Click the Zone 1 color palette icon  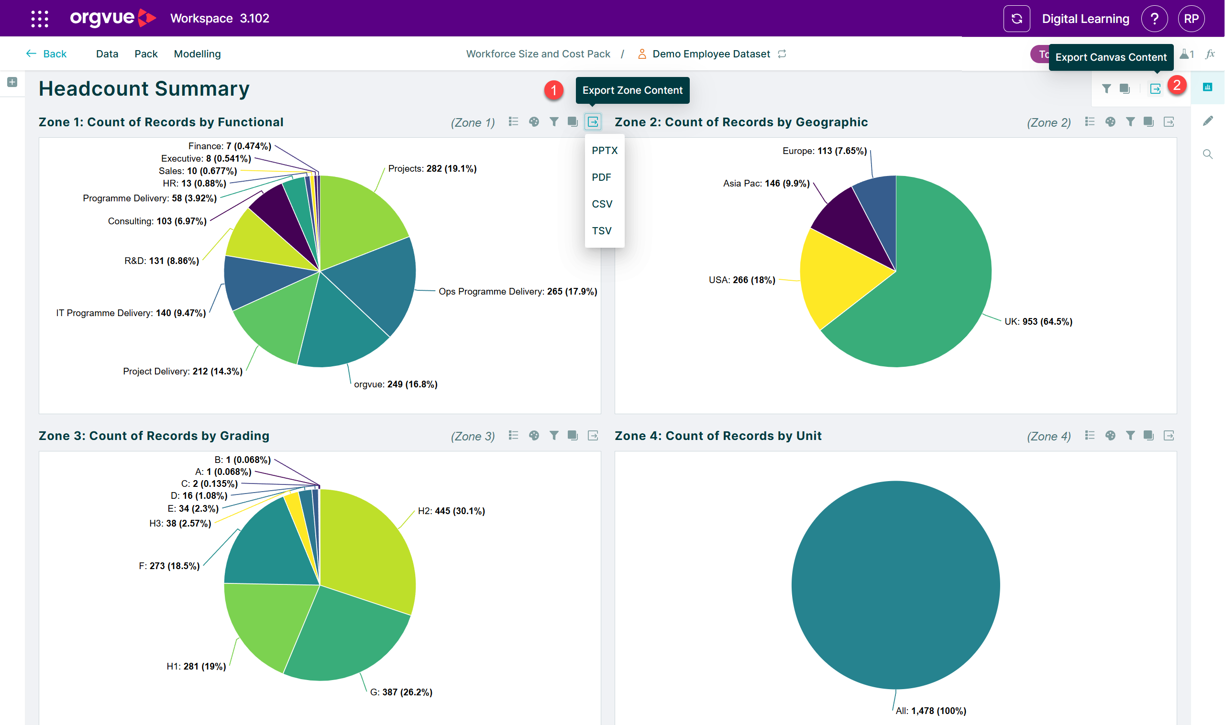point(534,121)
